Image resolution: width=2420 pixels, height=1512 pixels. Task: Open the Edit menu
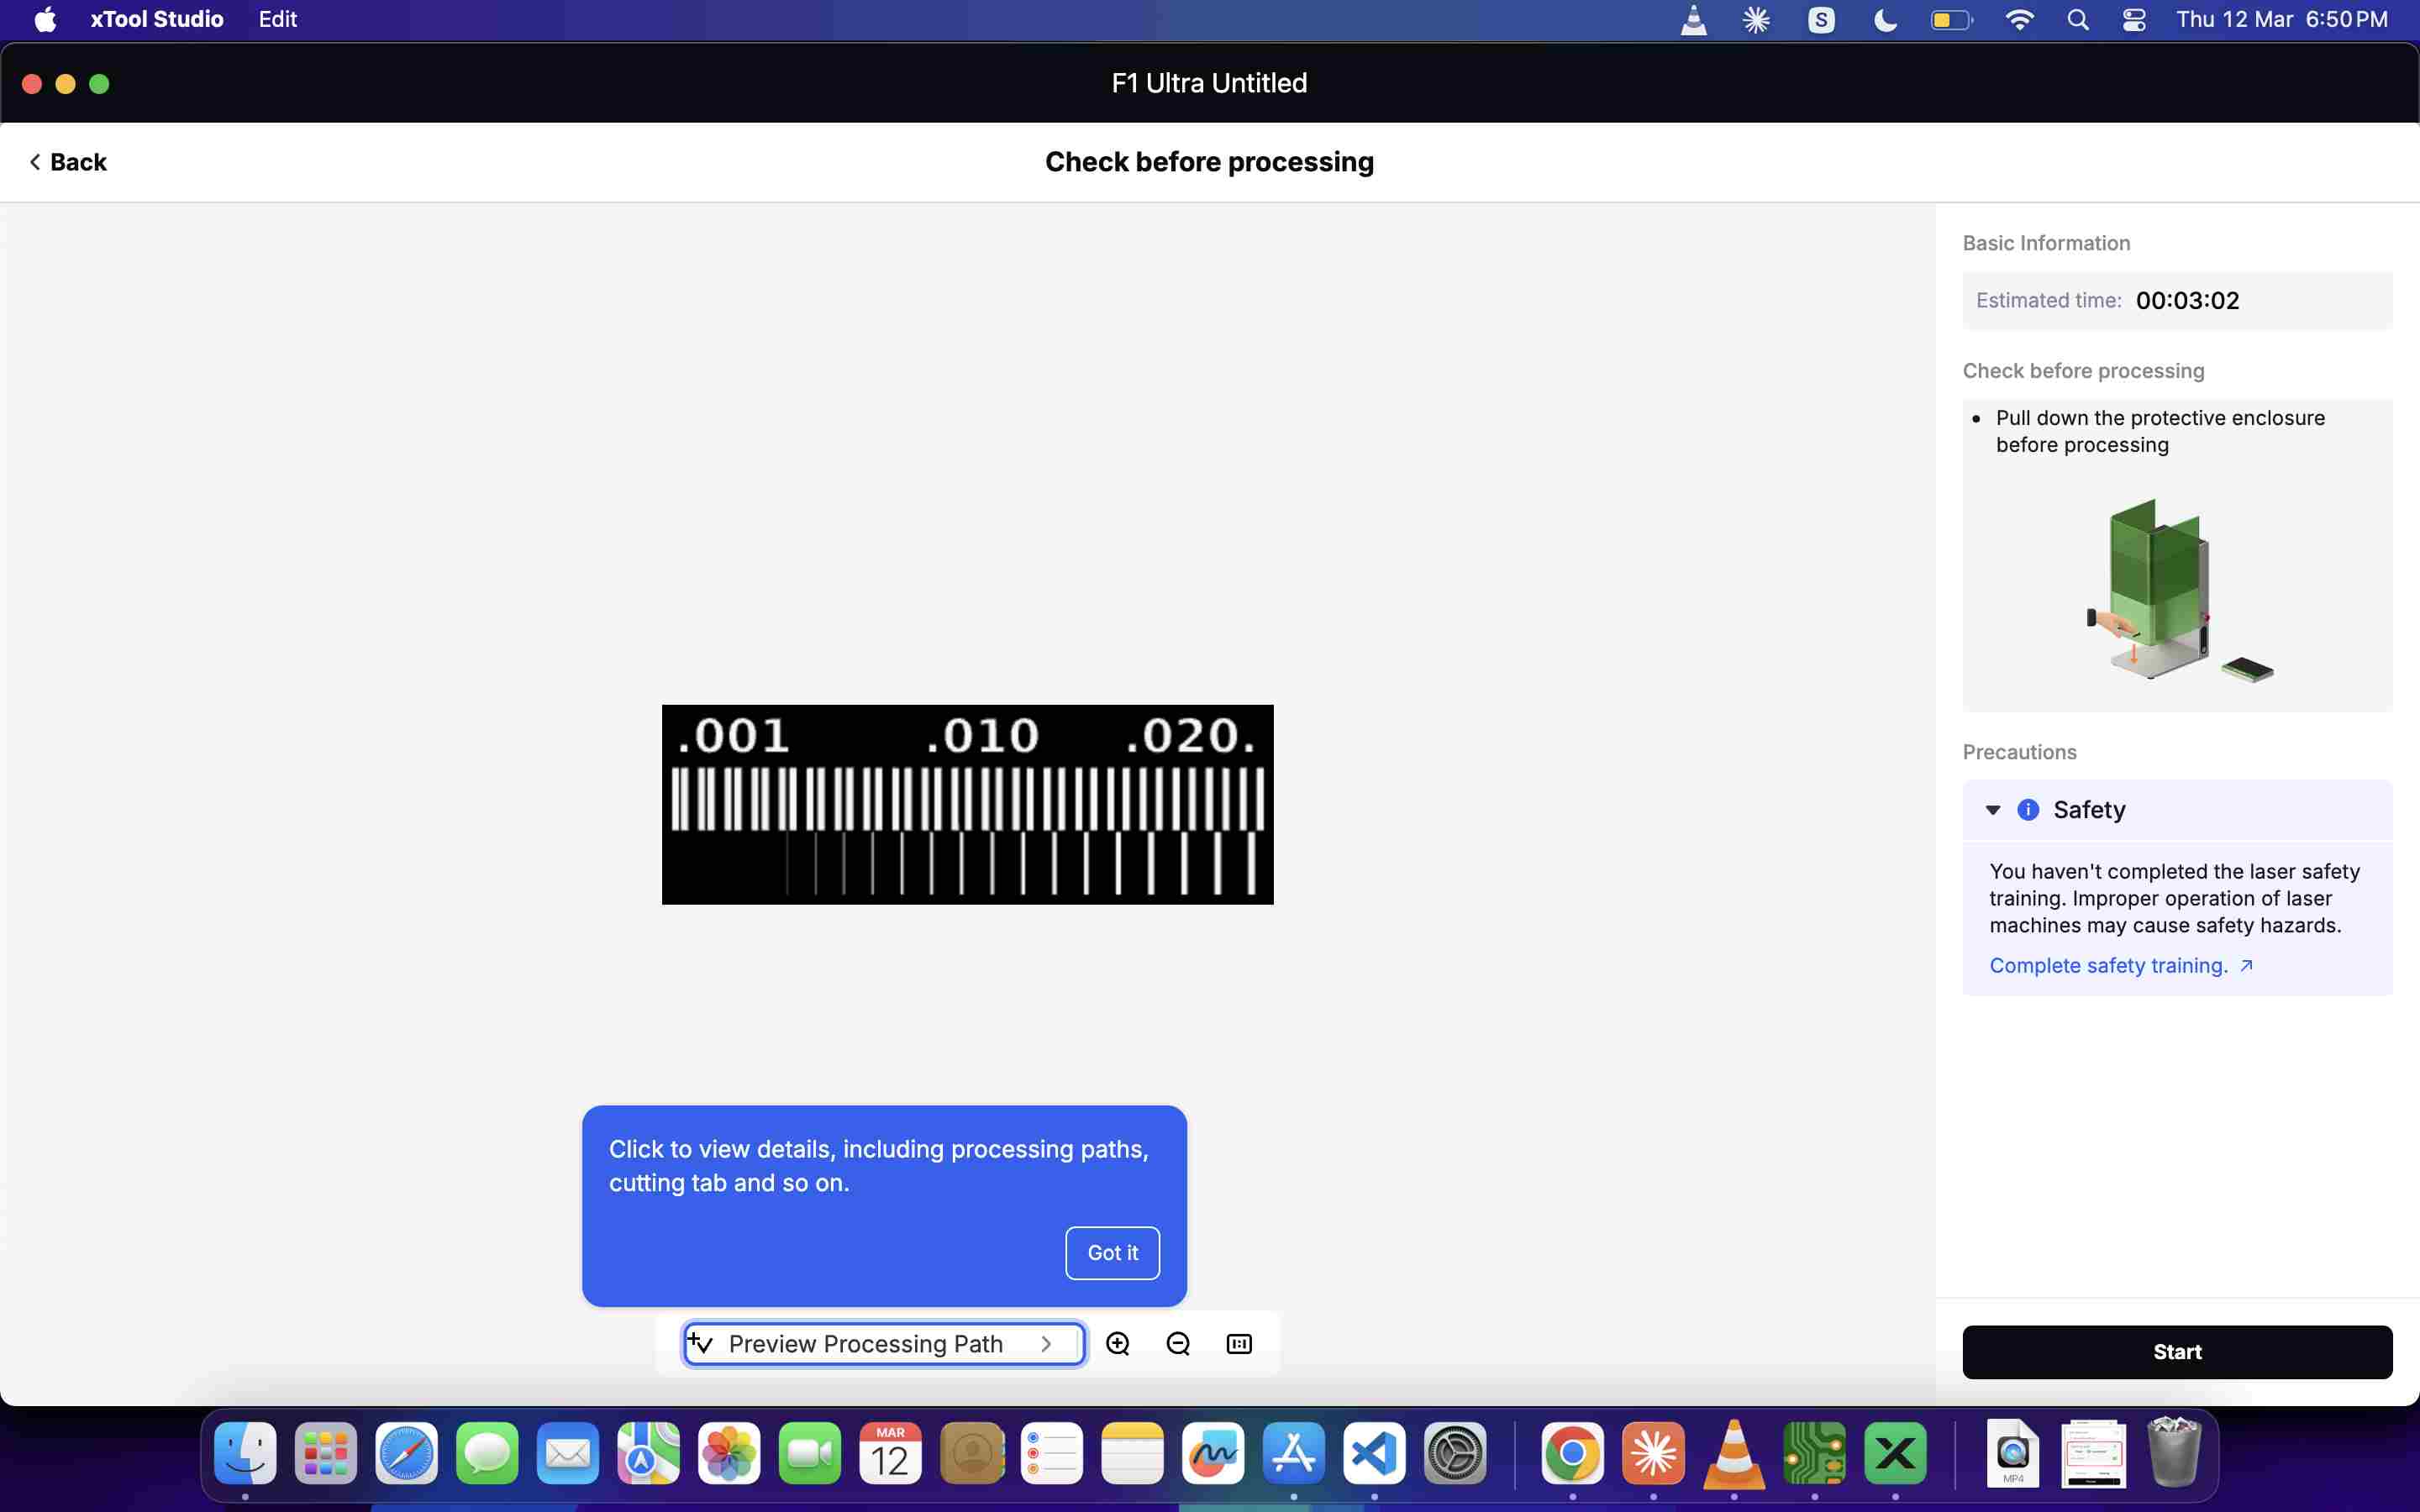(x=277, y=20)
